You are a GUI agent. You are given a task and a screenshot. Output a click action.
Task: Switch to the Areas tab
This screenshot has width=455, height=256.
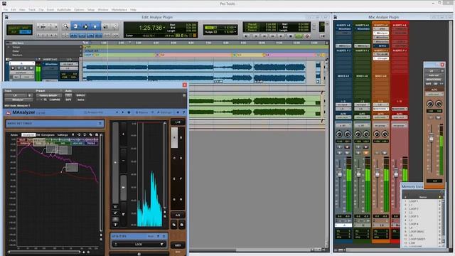(14, 134)
